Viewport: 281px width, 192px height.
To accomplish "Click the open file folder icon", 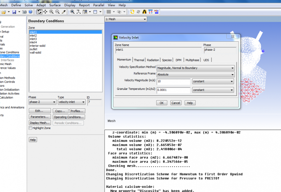I will click(x=3, y=12).
